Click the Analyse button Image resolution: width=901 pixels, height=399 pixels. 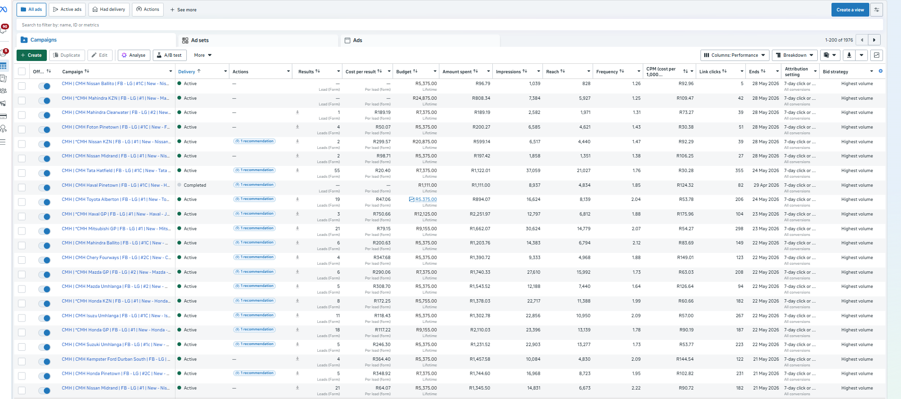coord(134,55)
